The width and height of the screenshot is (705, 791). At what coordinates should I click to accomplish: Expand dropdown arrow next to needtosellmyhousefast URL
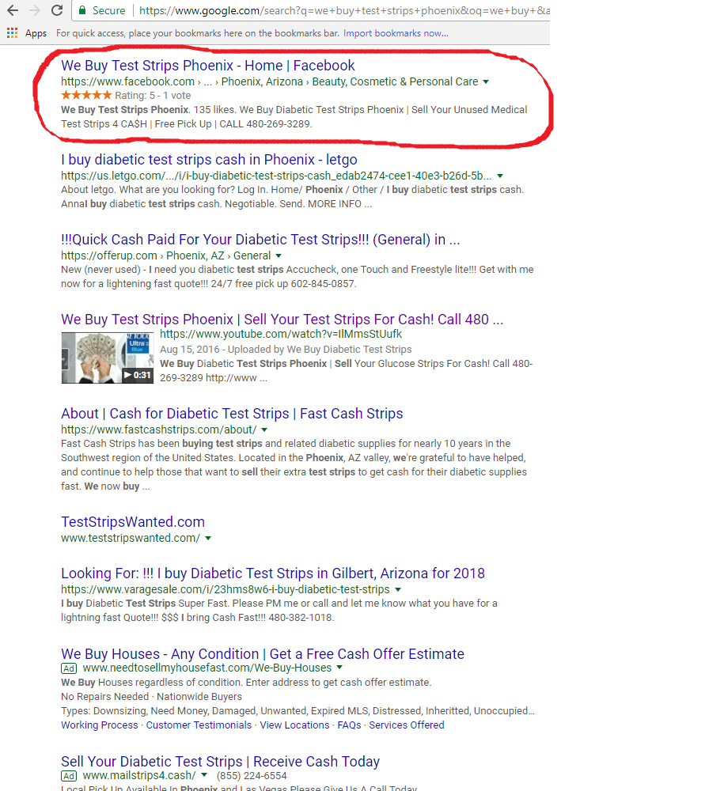(339, 668)
